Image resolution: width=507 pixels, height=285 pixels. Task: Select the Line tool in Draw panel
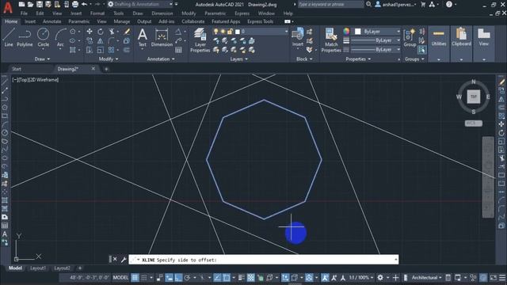click(9, 37)
